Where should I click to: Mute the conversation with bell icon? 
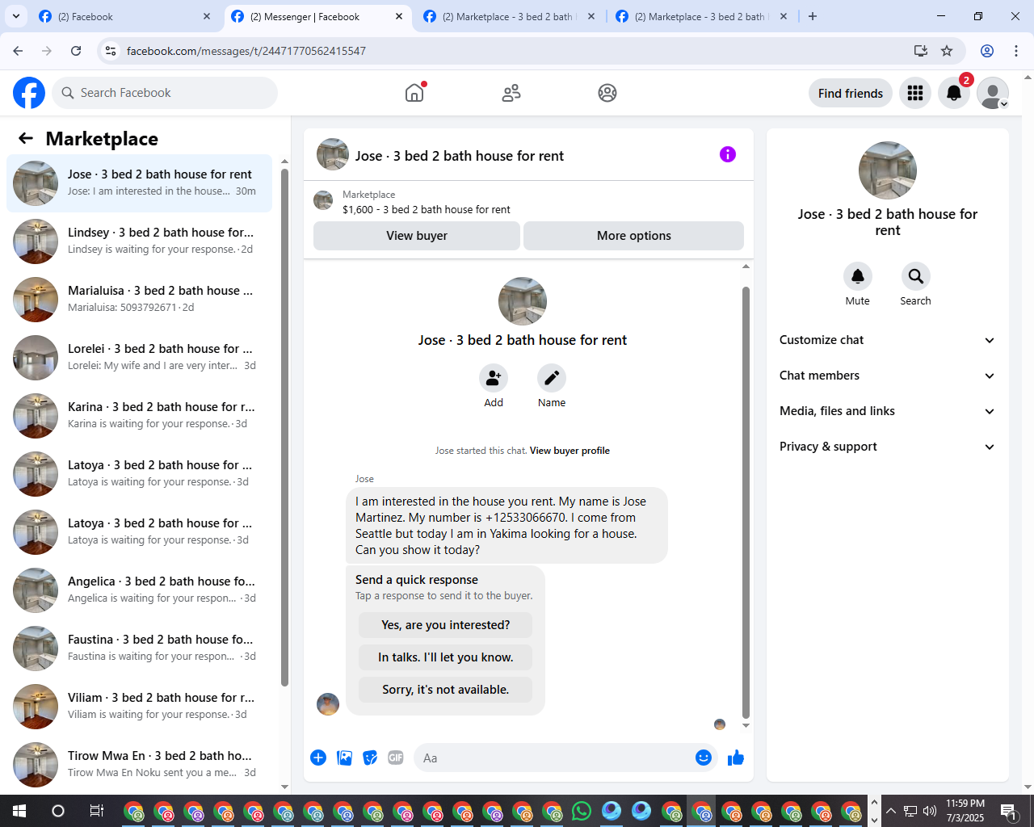point(858,276)
